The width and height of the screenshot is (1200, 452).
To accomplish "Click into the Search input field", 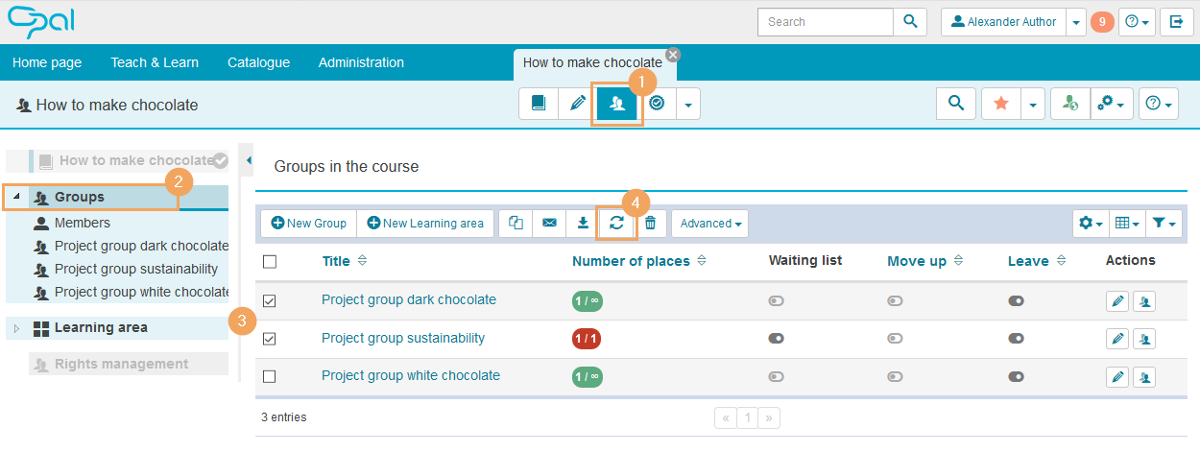I will click(x=825, y=21).
